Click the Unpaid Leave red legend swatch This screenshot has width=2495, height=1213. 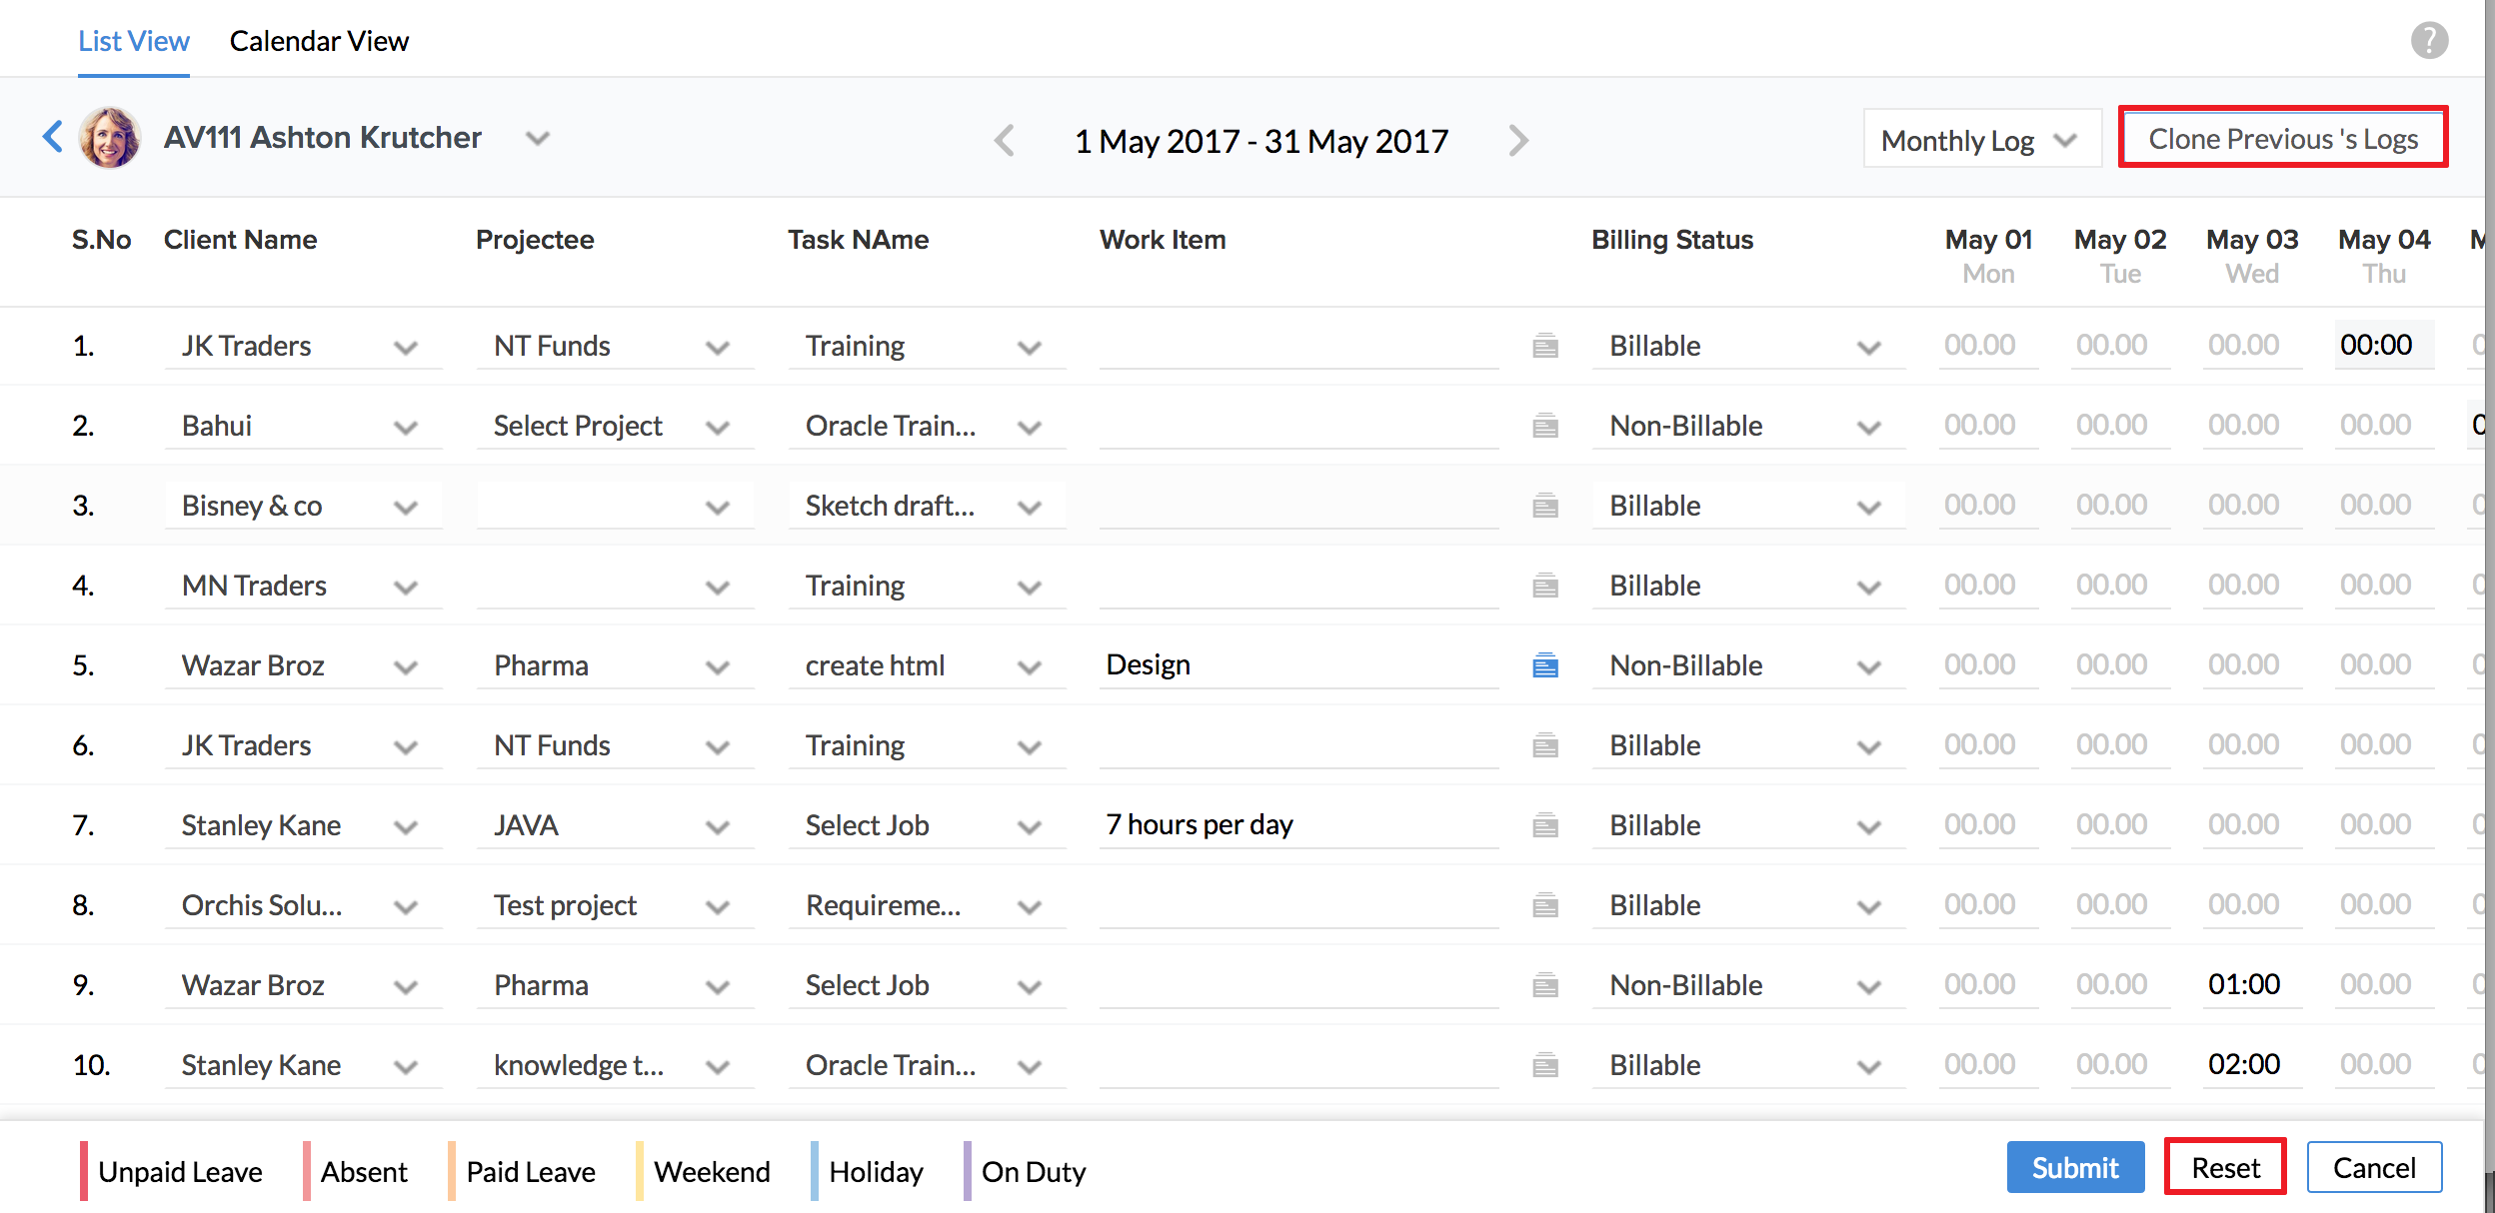click(x=84, y=1171)
